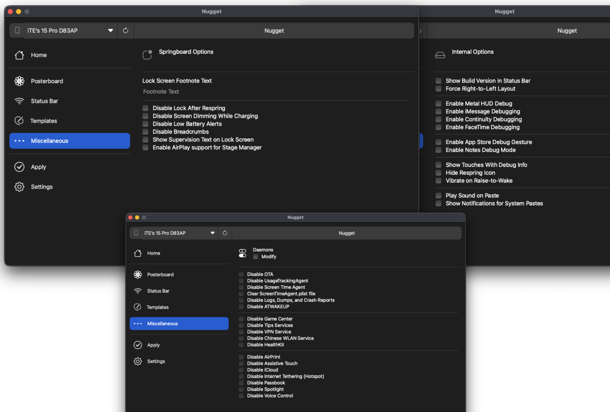610x412 pixels.
Task: Check Disable Game Center option
Action: [241, 319]
